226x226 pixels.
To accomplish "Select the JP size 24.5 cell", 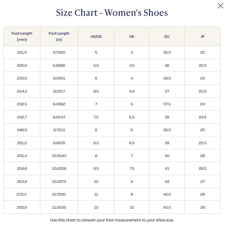I will 202,117.
